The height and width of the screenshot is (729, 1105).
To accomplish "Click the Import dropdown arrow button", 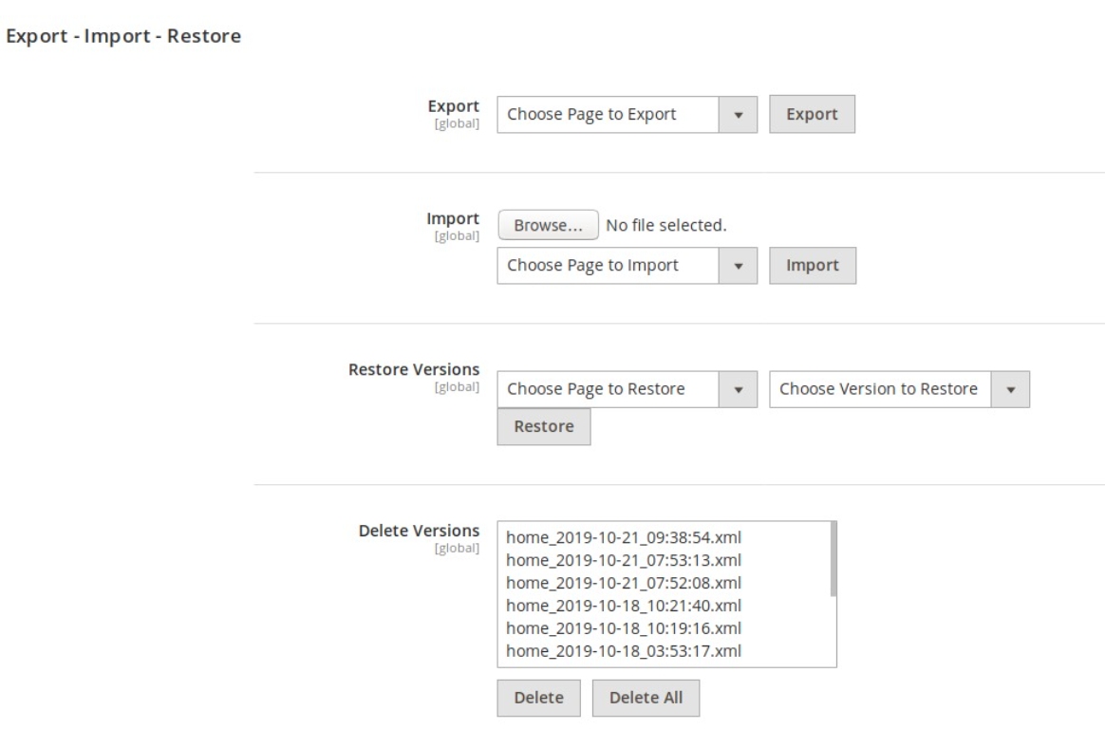I will point(738,266).
